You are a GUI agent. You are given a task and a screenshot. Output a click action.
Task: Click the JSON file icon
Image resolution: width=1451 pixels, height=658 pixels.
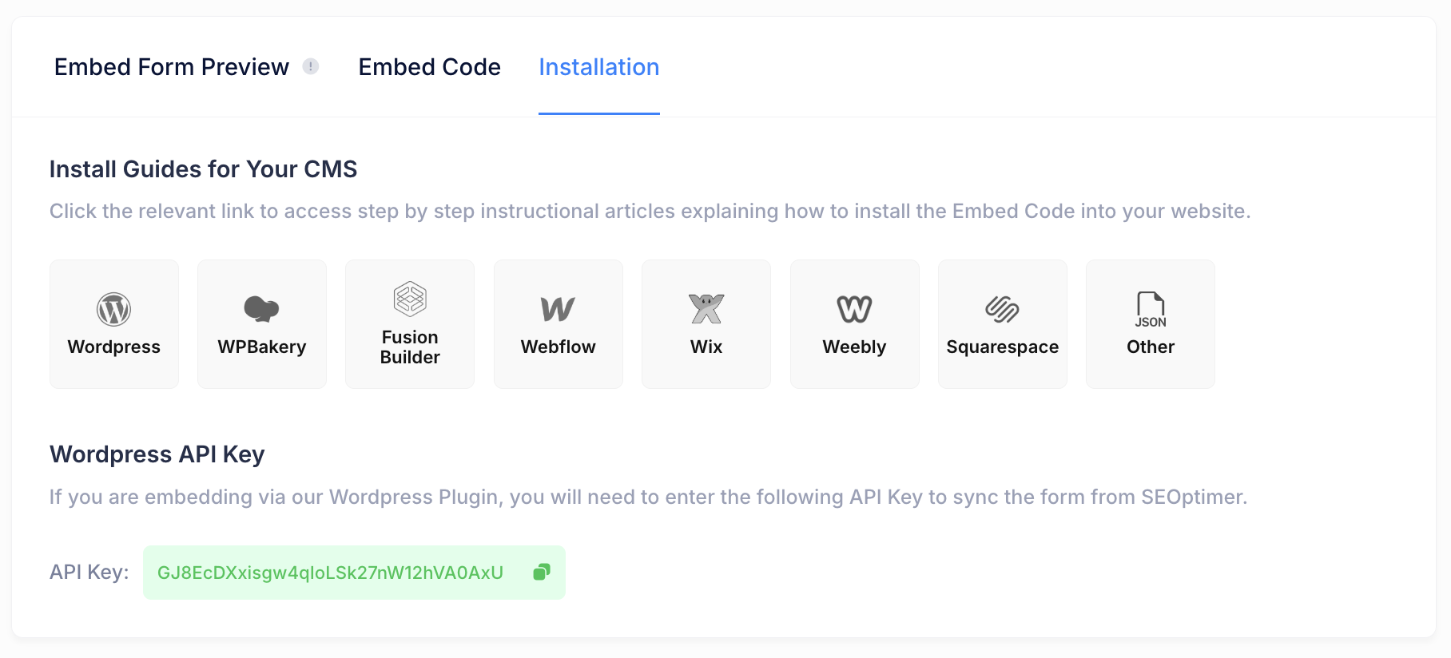pos(1151,309)
